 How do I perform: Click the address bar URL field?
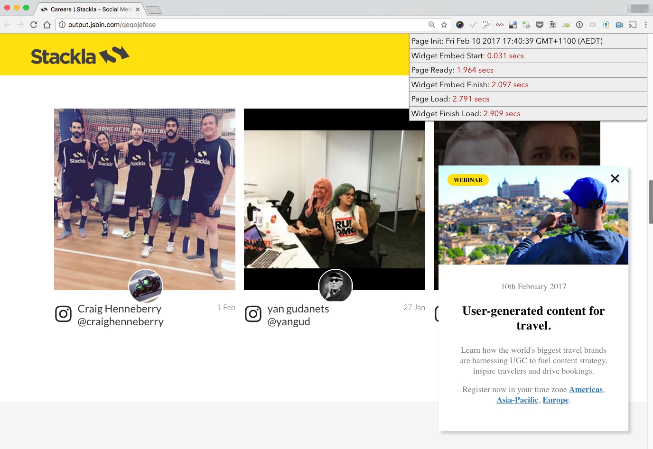(x=237, y=25)
